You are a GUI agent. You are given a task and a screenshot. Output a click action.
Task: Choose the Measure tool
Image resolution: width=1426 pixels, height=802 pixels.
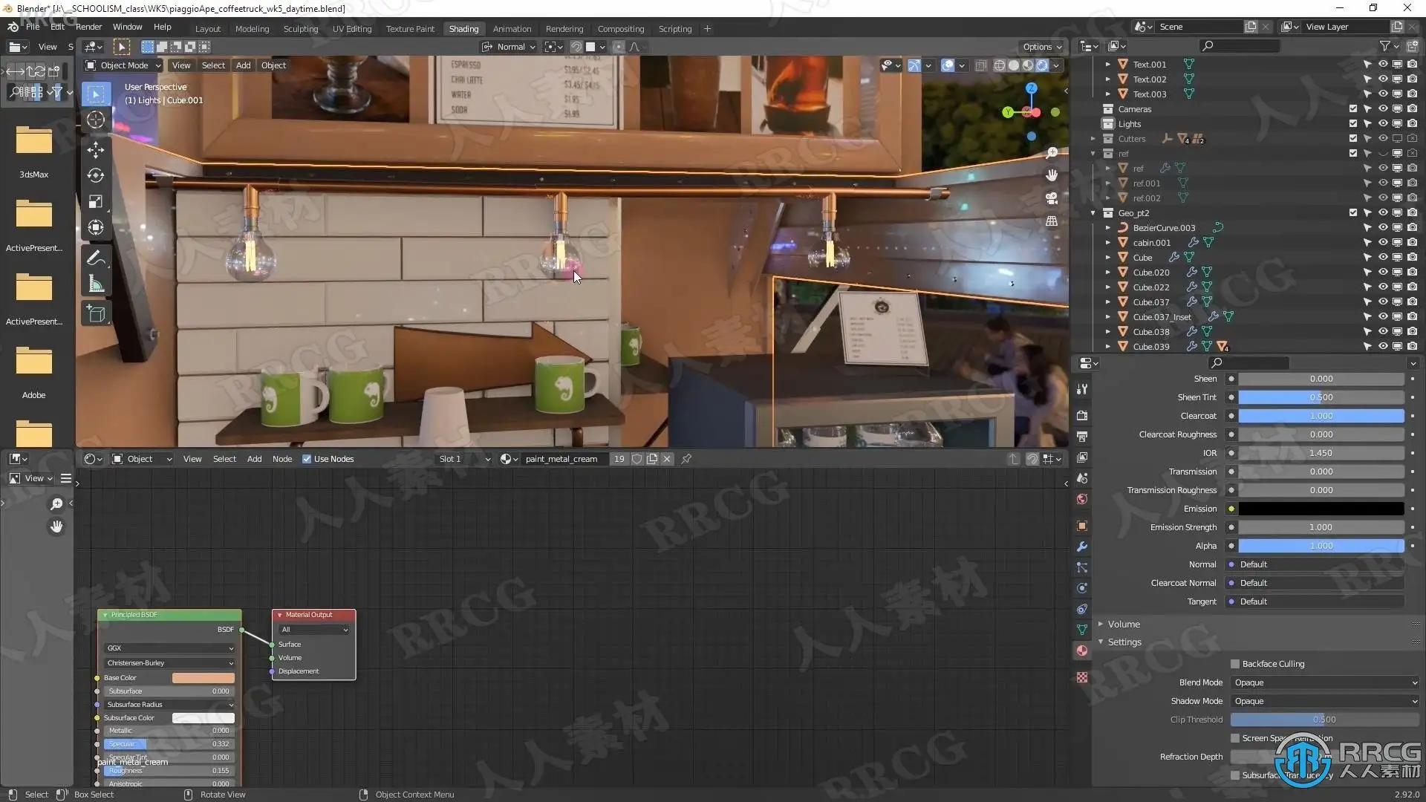click(x=96, y=284)
